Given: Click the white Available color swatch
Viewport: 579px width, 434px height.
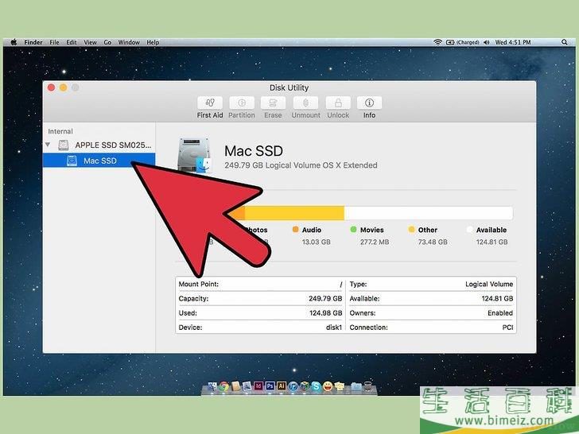Looking at the screenshot, I should [470, 230].
